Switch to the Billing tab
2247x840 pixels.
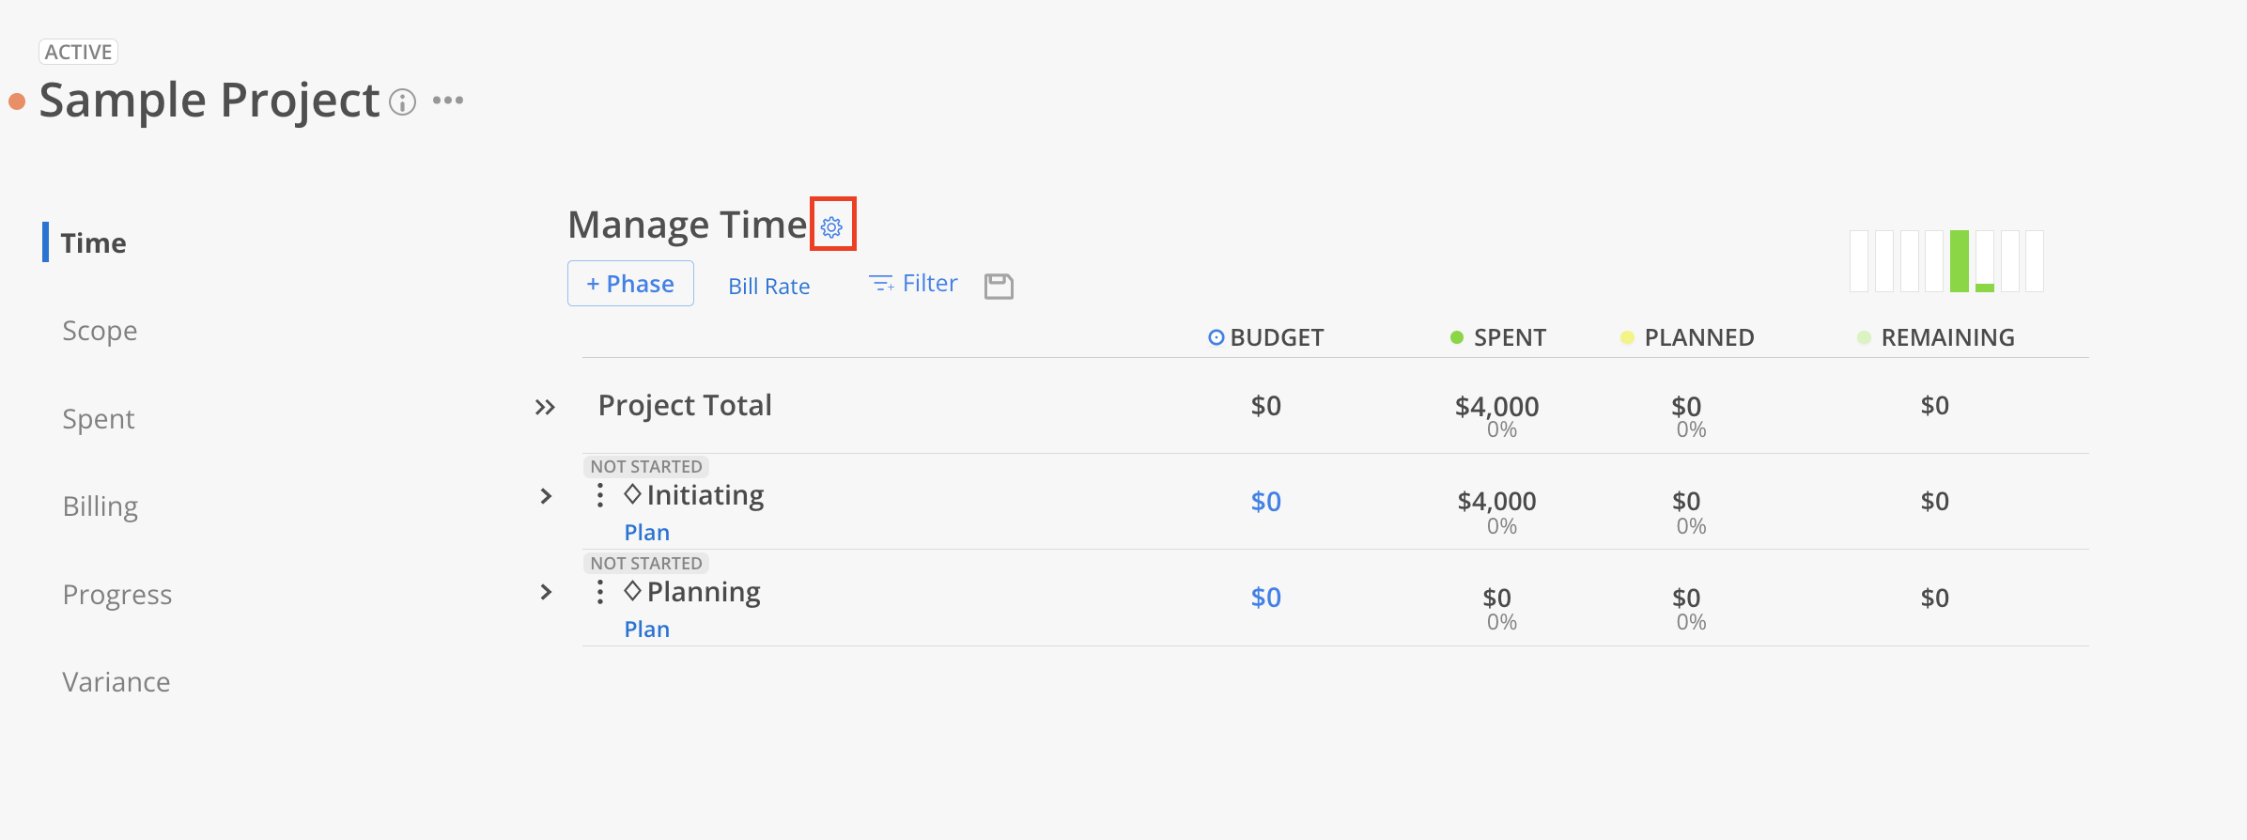point(101,506)
